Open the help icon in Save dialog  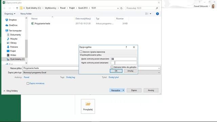point(157,14)
